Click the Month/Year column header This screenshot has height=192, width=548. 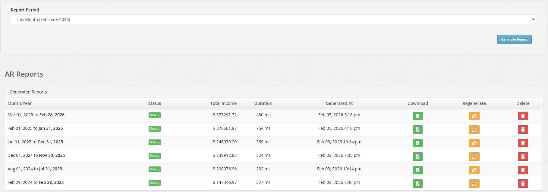pyautogui.click(x=20, y=103)
